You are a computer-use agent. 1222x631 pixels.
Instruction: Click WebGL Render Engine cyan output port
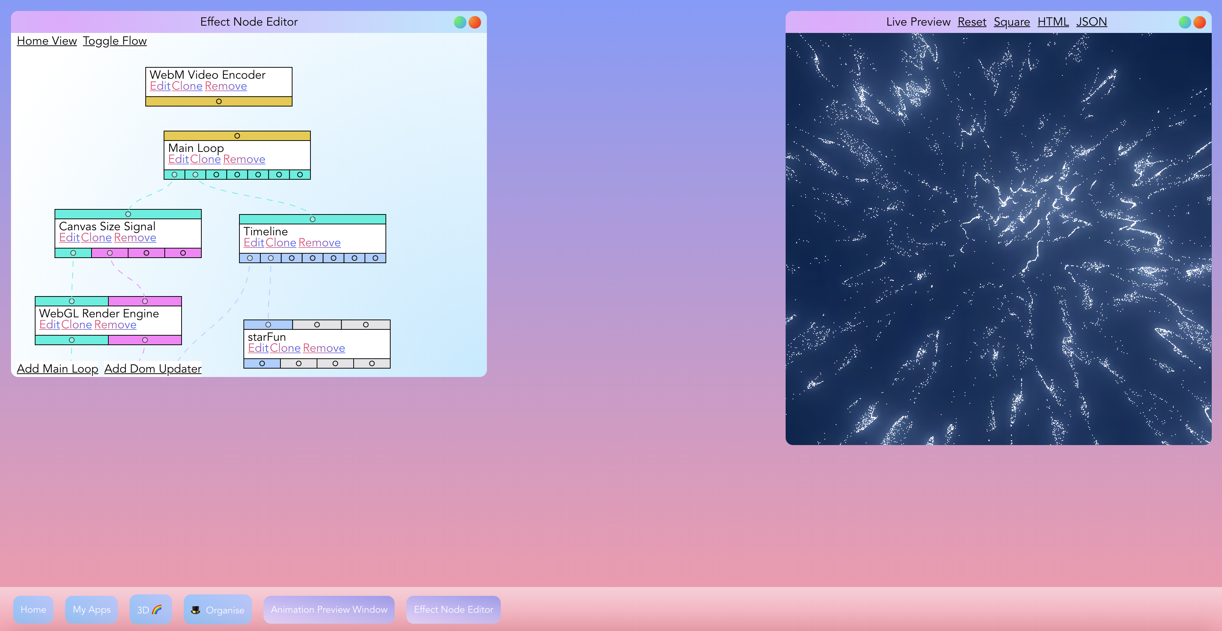(x=72, y=340)
